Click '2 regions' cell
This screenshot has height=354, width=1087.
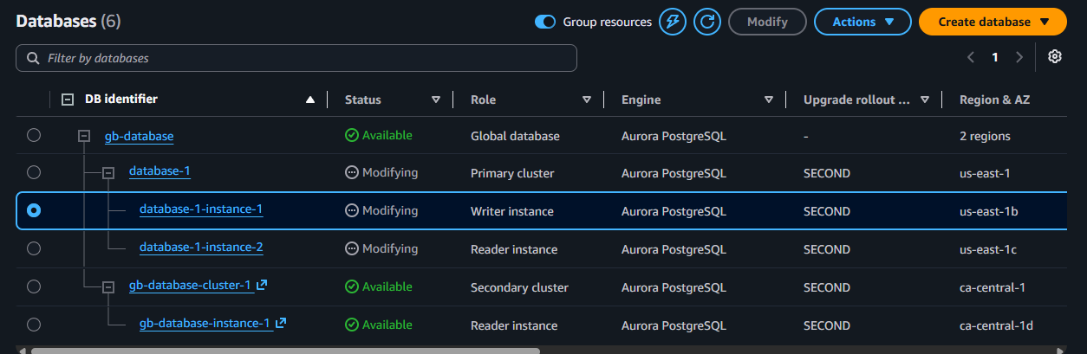[x=985, y=136]
